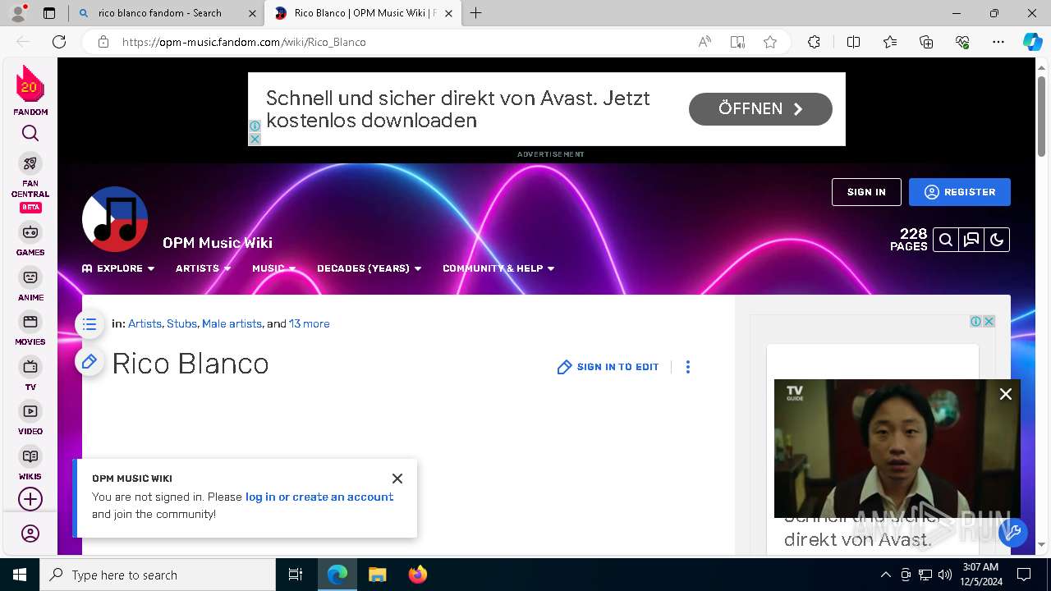Select the Rico Blanco OPM Music Wiki tab
The width and height of the screenshot is (1051, 591).
click(364, 13)
